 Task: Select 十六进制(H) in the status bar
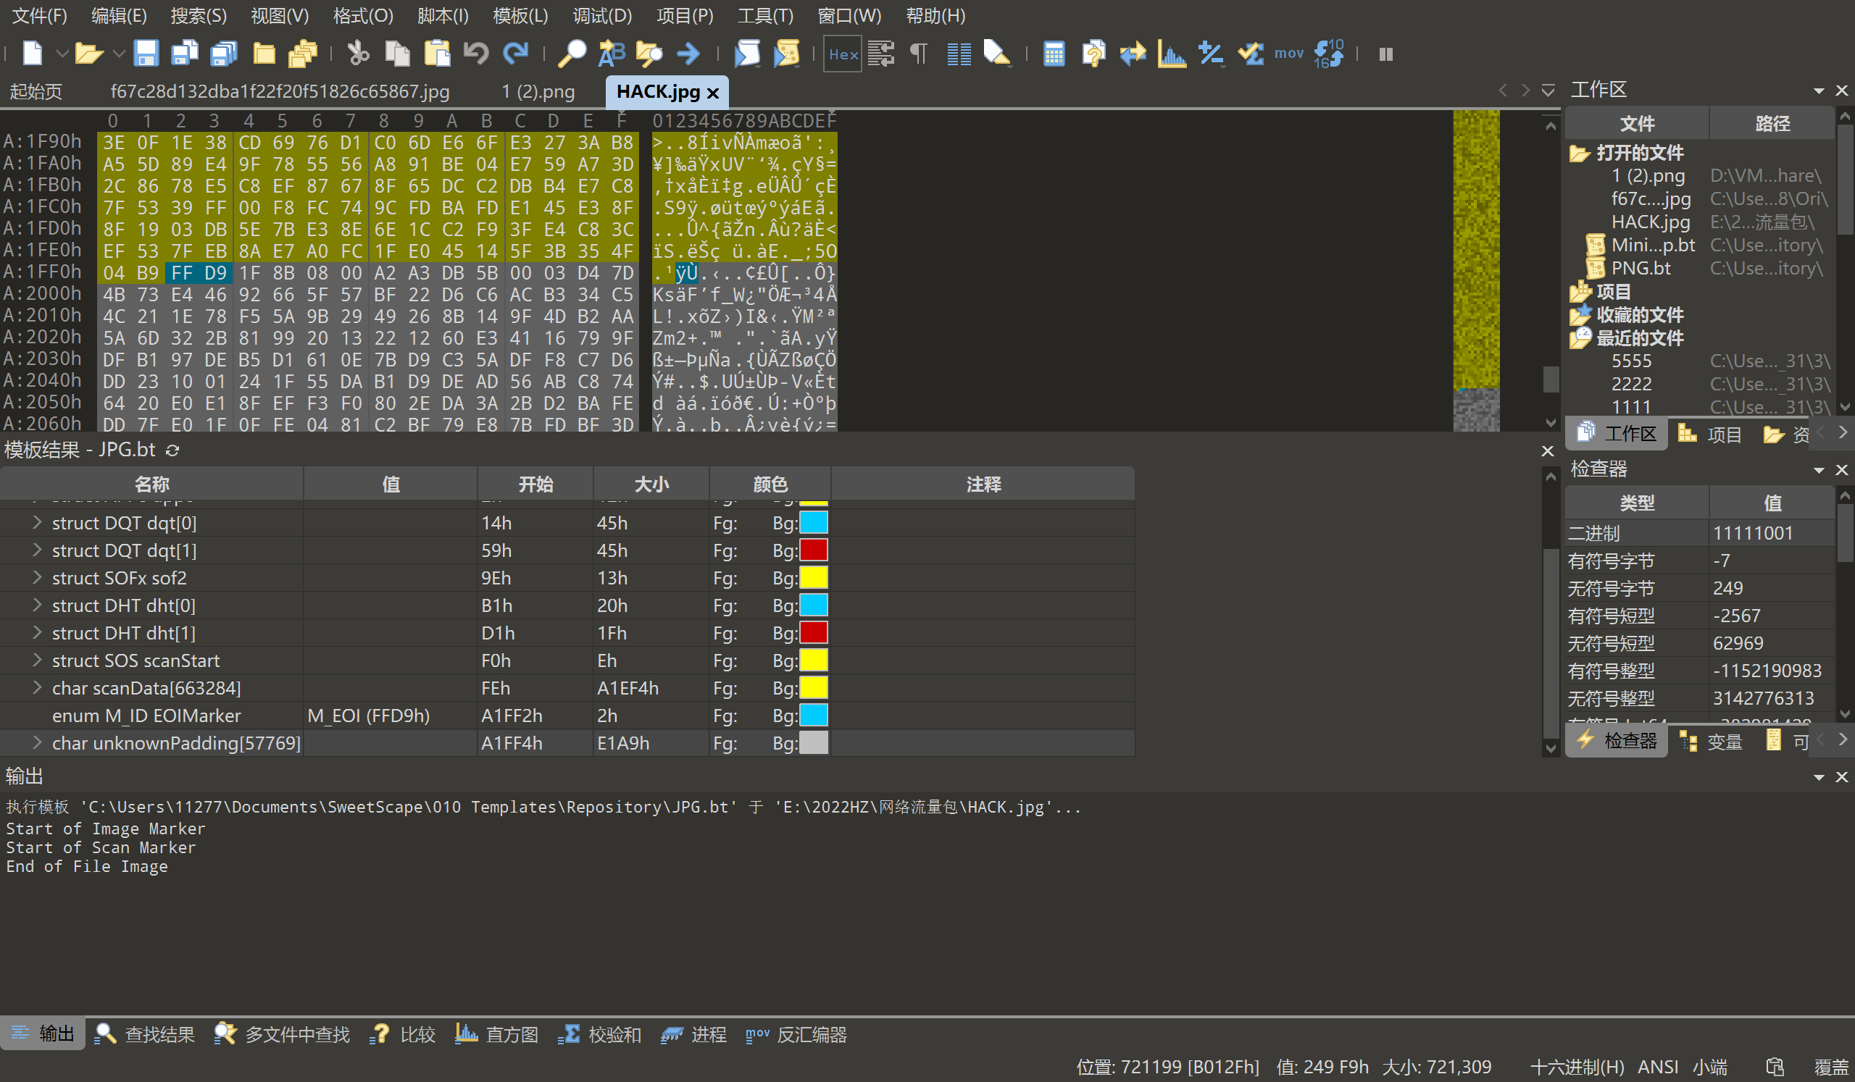click(1577, 1067)
